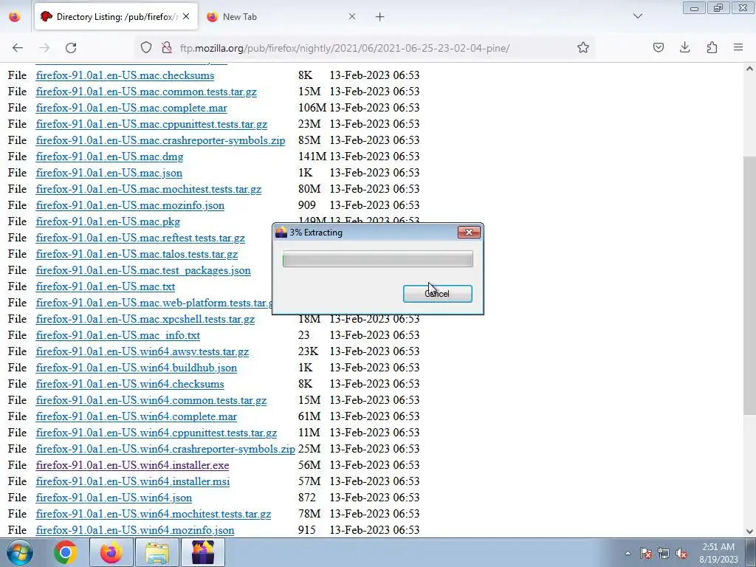Open win64.common.tests.tar.gz link
The height and width of the screenshot is (567, 756).
point(151,400)
